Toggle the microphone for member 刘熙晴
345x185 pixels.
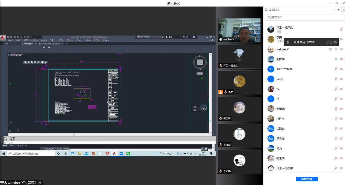(336, 59)
